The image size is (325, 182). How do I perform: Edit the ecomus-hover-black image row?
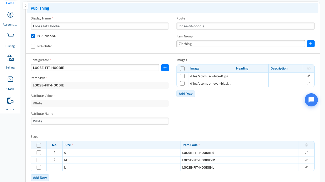pos(309,83)
